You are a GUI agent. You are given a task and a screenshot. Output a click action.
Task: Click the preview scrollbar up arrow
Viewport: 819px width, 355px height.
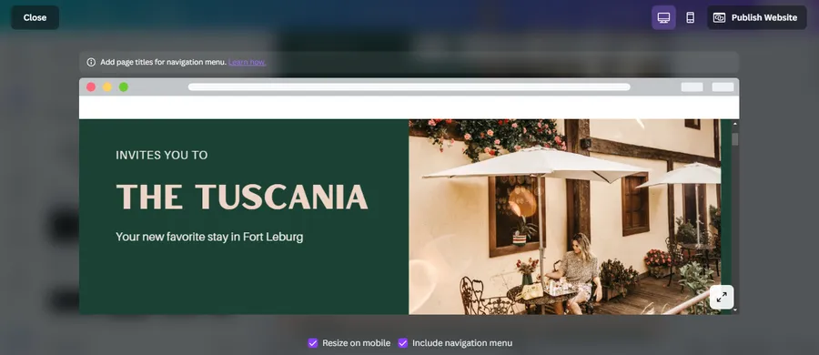tap(735, 124)
